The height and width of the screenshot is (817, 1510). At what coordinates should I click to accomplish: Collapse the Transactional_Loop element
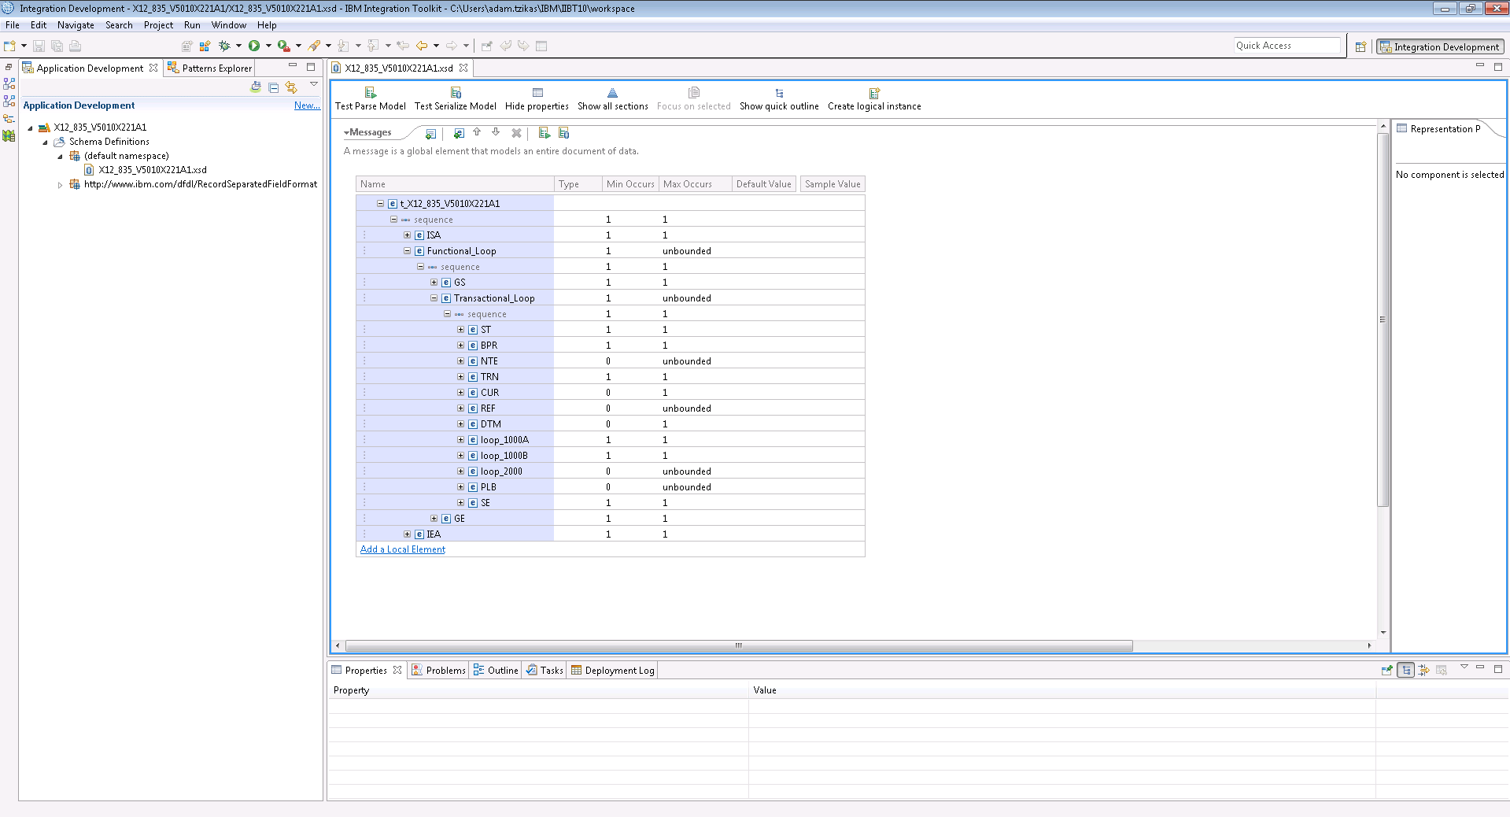(434, 298)
